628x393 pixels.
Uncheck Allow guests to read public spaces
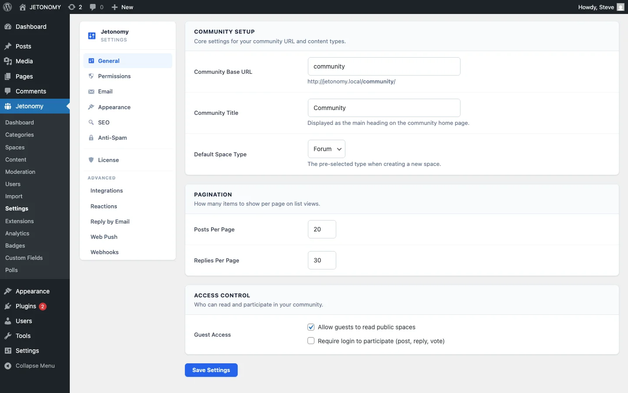pyautogui.click(x=311, y=327)
